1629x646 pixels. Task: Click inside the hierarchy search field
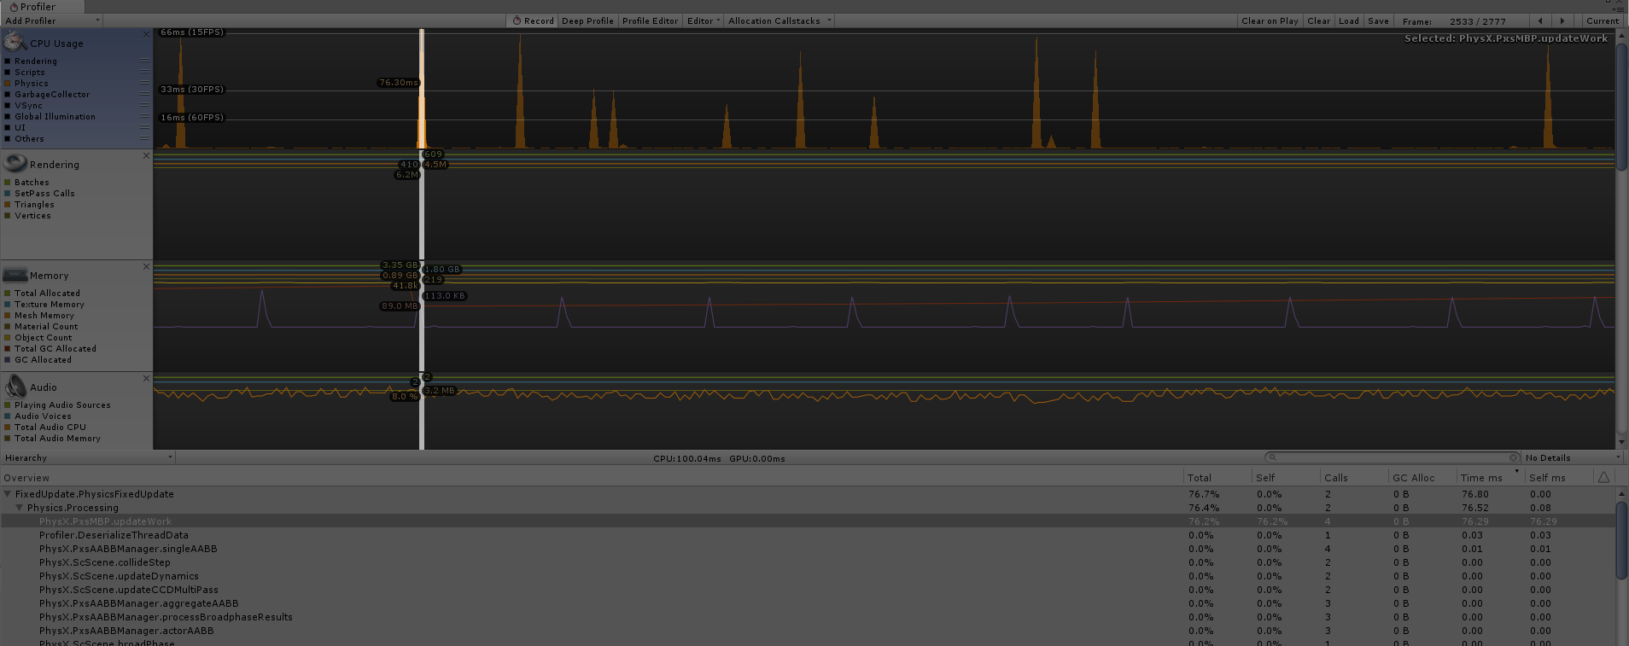1392,457
